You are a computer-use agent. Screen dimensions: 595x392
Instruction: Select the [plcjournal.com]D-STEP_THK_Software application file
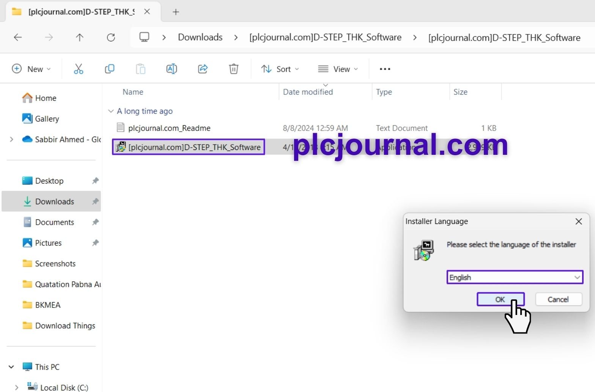click(x=195, y=147)
